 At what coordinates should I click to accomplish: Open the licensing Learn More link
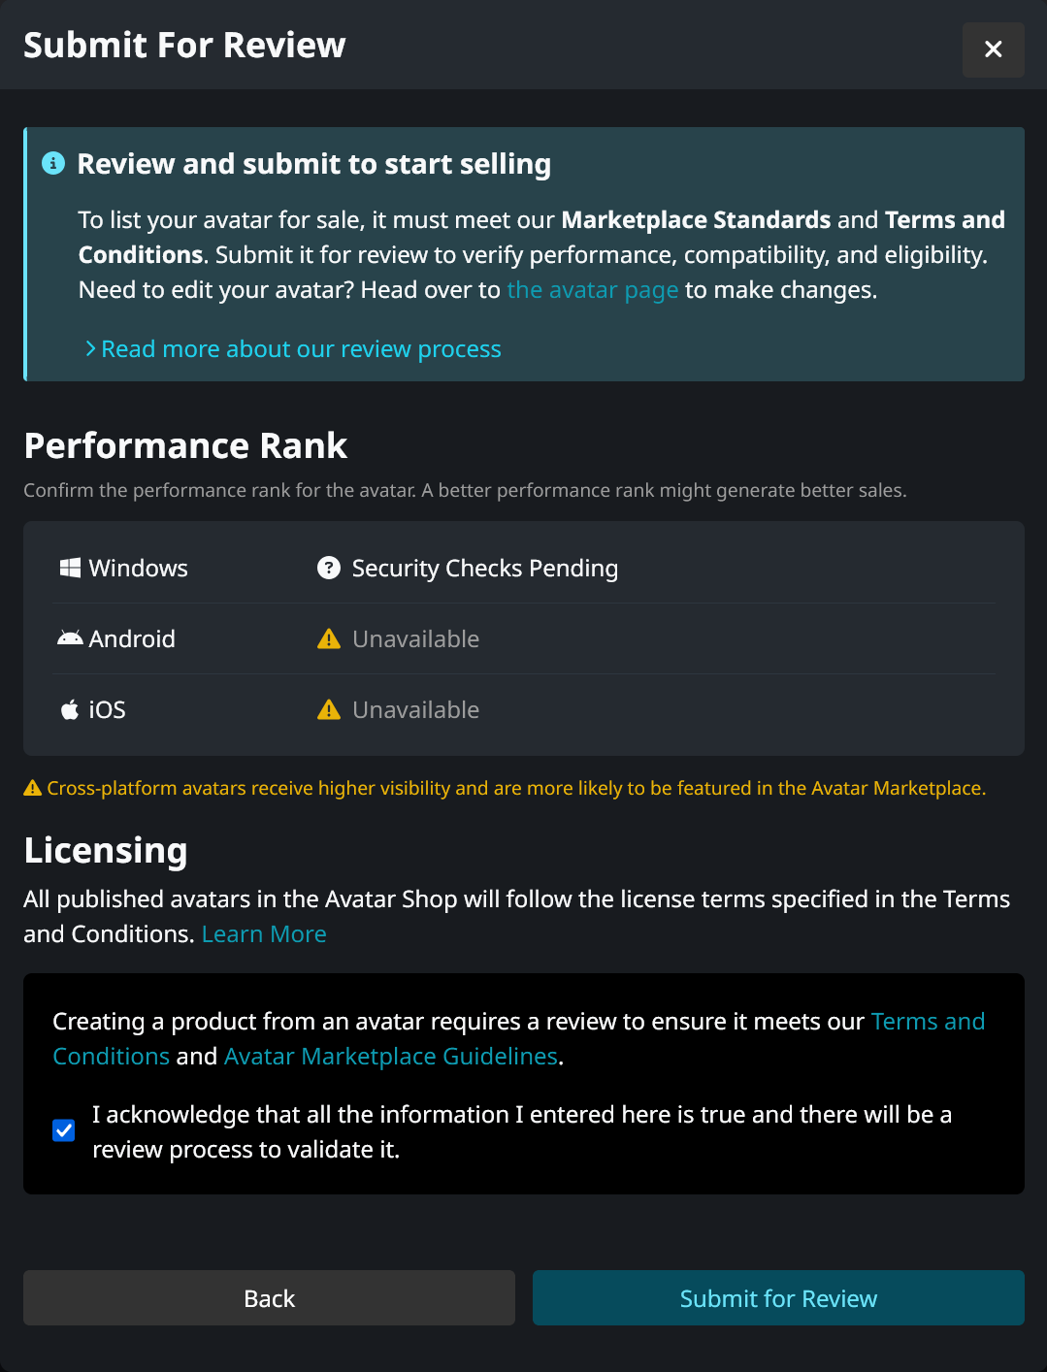pyautogui.click(x=264, y=934)
